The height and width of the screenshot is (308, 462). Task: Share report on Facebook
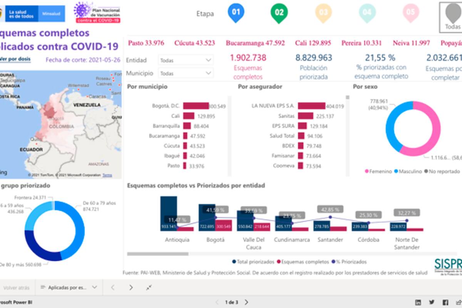(445, 302)
